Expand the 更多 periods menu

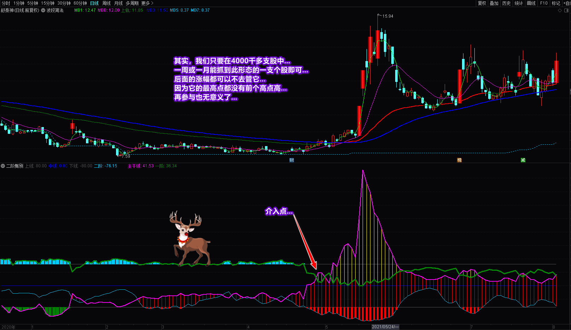[x=147, y=3]
